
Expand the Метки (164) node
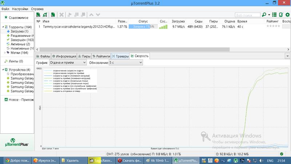(5, 52)
